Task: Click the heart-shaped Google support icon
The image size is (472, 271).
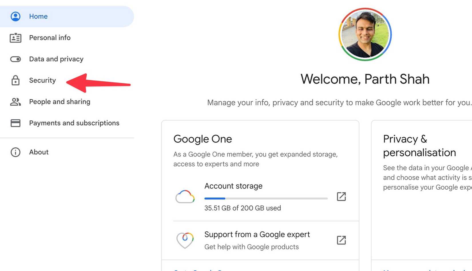Action: (185, 240)
